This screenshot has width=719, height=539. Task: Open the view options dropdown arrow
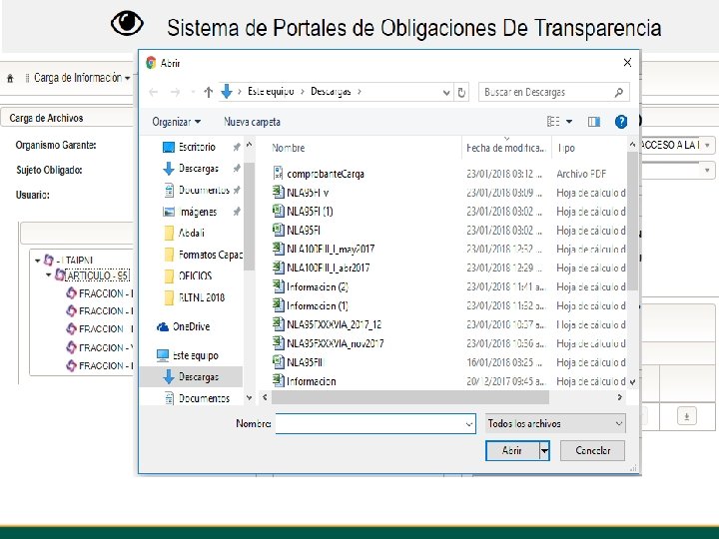tap(569, 122)
